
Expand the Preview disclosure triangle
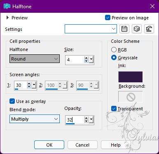pos(7,18)
